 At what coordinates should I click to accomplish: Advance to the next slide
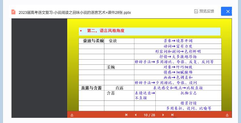point(163,115)
